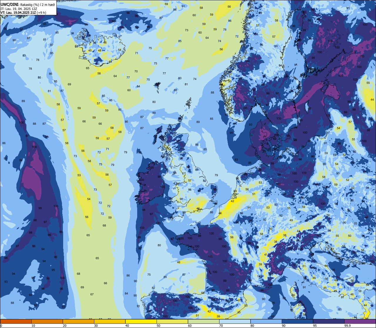Click the valid time line 'VT: Lau. 19.04.2025 21Z (+9 h)'
Viewport: 376px width, 328px height.
point(23,12)
